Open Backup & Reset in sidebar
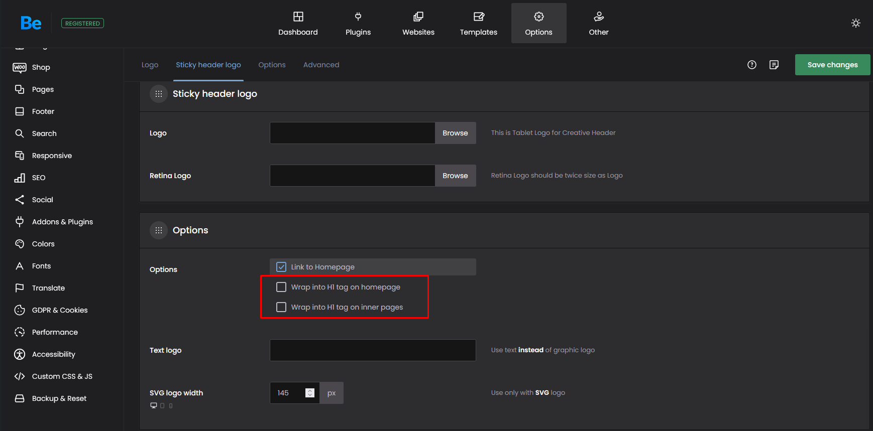873x431 pixels. [59, 398]
